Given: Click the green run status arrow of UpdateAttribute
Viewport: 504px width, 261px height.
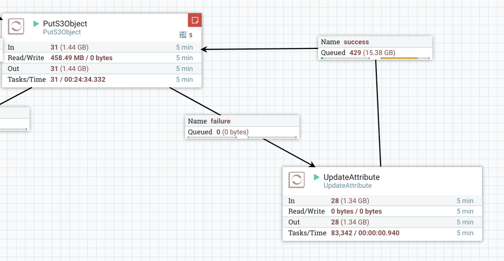Looking at the screenshot, I should (317, 177).
